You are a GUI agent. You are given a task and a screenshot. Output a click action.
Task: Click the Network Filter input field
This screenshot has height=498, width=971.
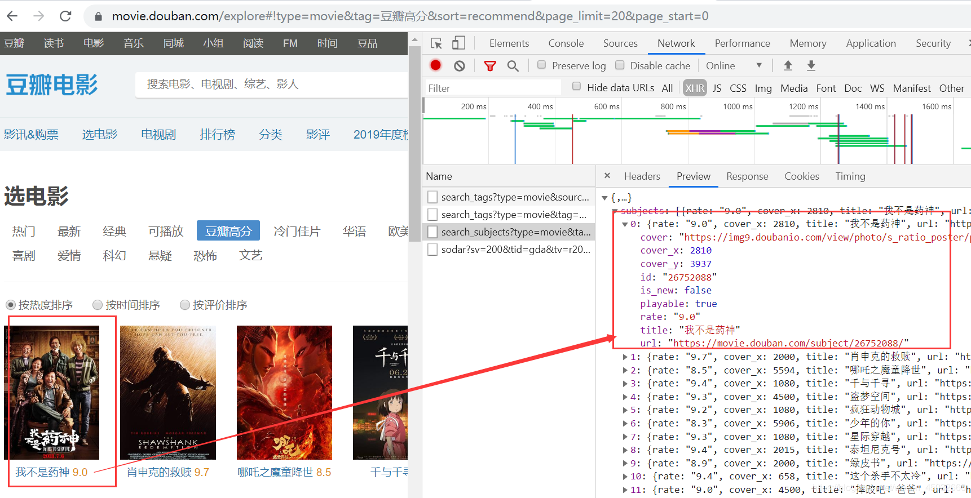(493, 88)
